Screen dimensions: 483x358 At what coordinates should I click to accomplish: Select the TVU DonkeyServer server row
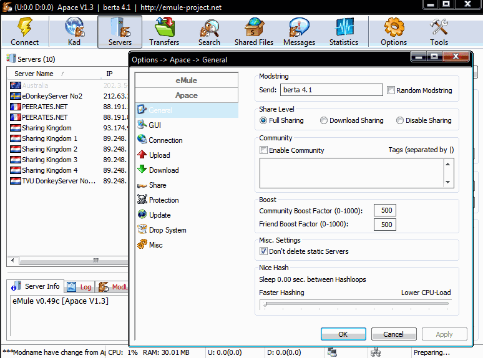tap(68, 181)
